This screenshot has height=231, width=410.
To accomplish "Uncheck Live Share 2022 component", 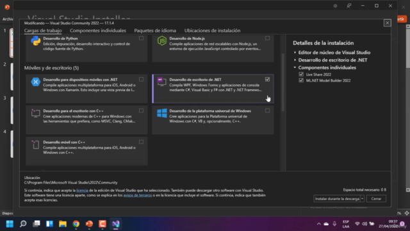I will (x=301, y=74).
